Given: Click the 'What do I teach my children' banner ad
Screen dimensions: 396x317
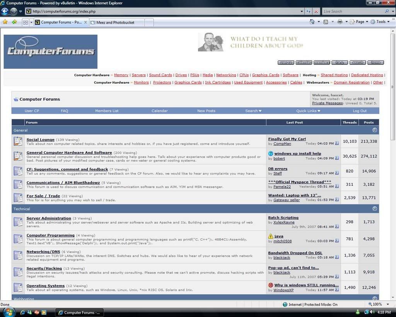Looking at the screenshot, I should tap(251, 42).
